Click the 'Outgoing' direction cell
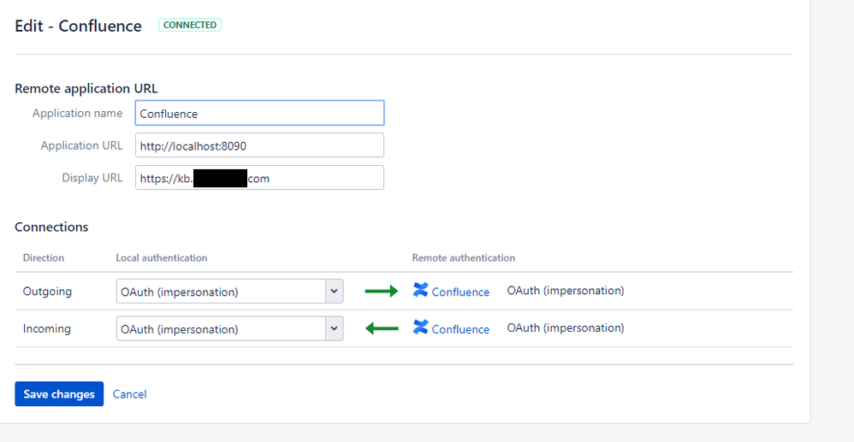Screen dimensions: 854x442 (47, 292)
